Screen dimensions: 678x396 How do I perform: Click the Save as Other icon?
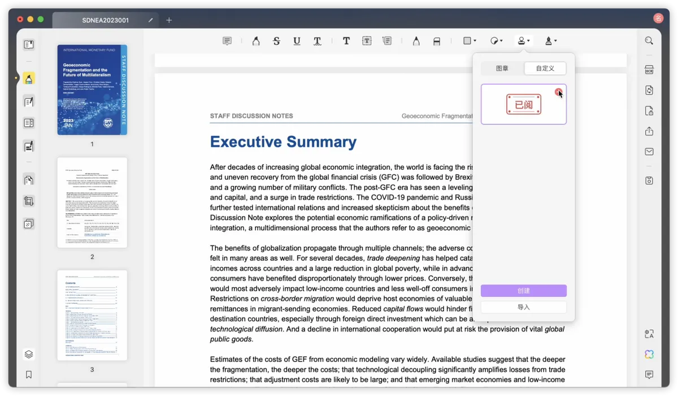649,180
